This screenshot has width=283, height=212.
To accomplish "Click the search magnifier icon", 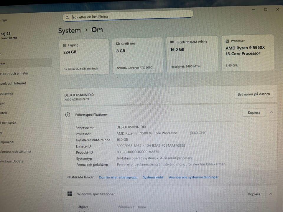I will pyautogui.click(x=67, y=17).
